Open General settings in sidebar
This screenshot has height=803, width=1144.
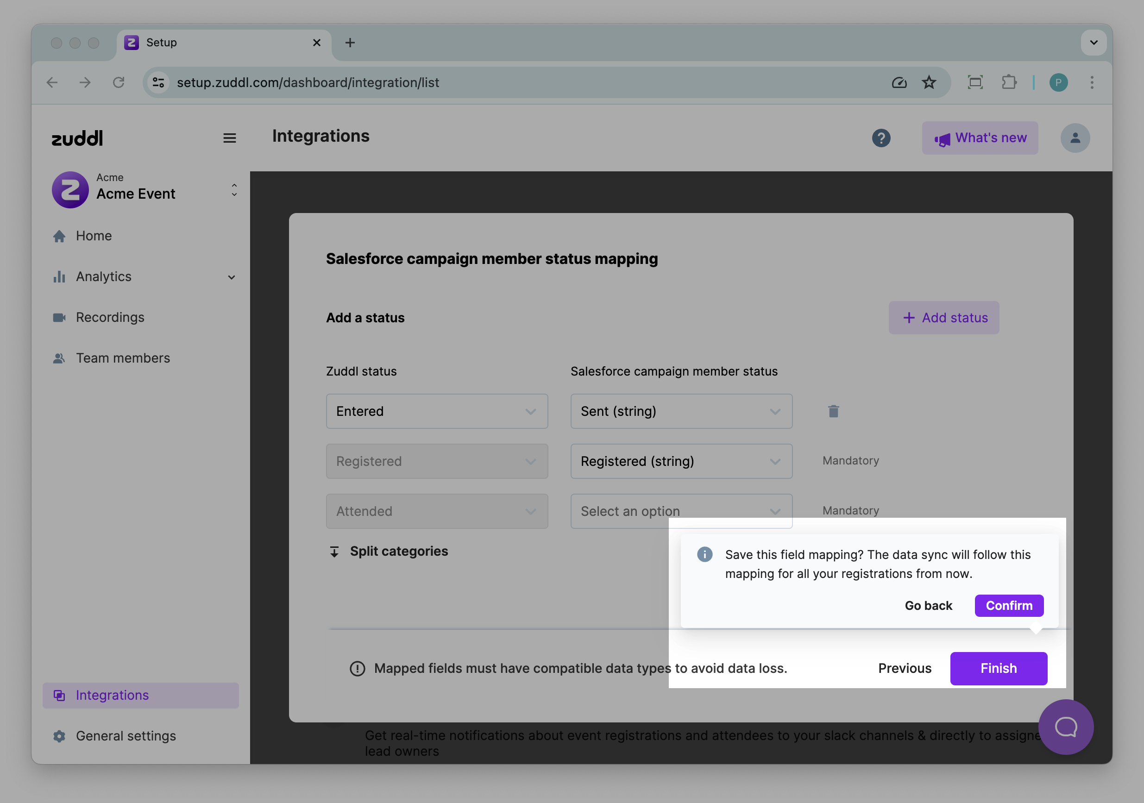pyautogui.click(x=126, y=736)
